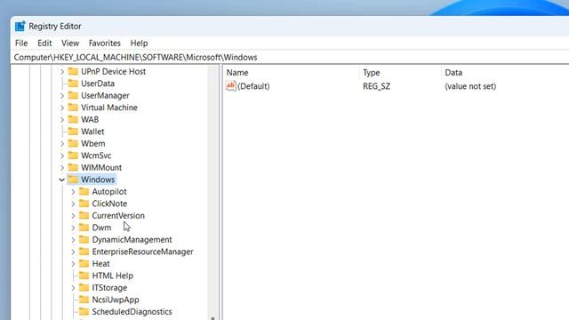Select the UserData folder icon
The height and width of the screenshot is (320, 569).
click(x=73, y=84)
